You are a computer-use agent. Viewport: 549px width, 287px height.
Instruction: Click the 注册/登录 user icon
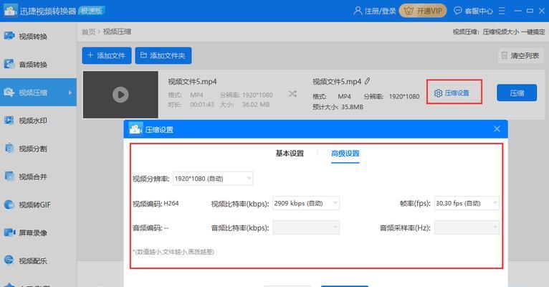pyautogui.click(x=358, y=11)
